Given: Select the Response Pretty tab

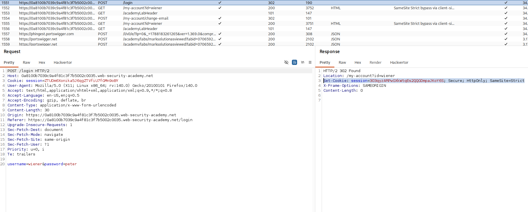Looking at the screenshot, I should click(325, 63).
